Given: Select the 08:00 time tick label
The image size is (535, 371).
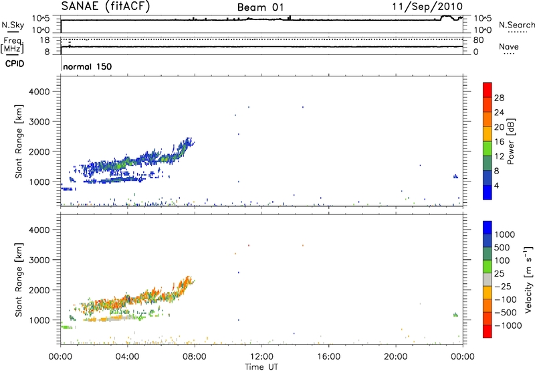Looking at the screenshot, I should coord(195,357).
